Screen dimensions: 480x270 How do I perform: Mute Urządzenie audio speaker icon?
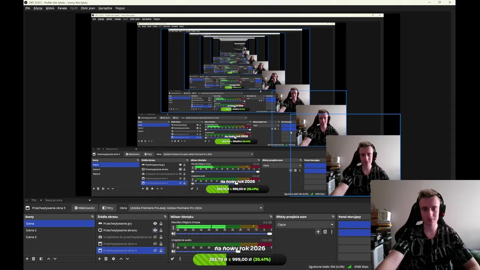[173, 251]
